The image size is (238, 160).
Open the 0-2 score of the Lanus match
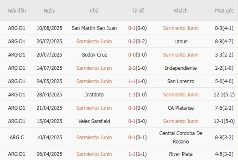pyautogui.click(x=132, y=42)
